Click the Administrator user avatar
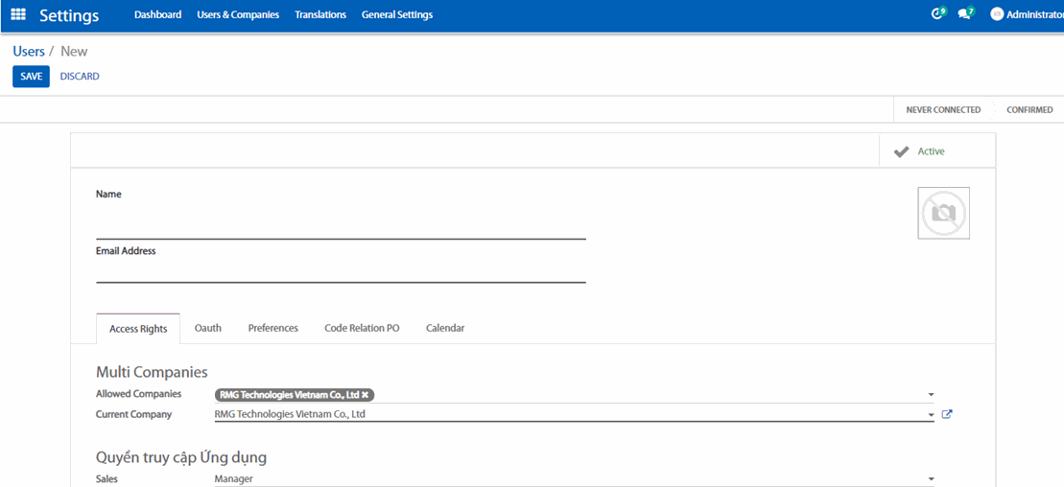 [997, 14]
